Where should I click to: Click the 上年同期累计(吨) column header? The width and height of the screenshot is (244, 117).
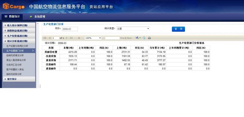pyautogui.click(x=179, y=48)
